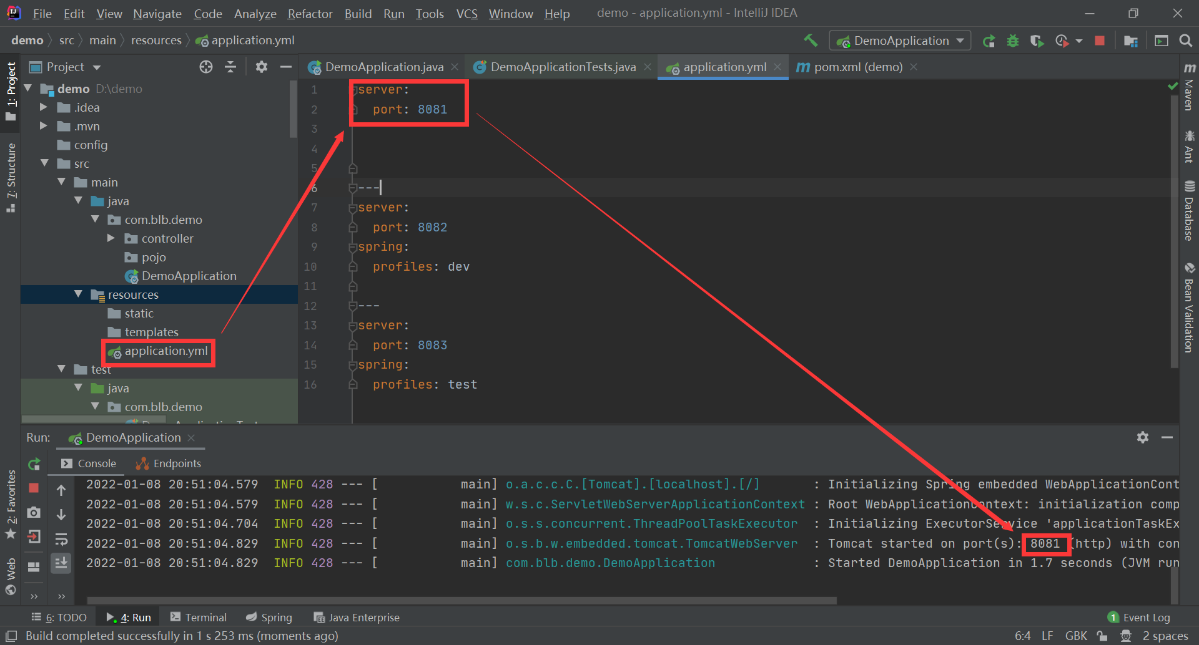This screenshot has width=1199, height=645.
Task: Click the resources breadcrumb
Action: 156,41
